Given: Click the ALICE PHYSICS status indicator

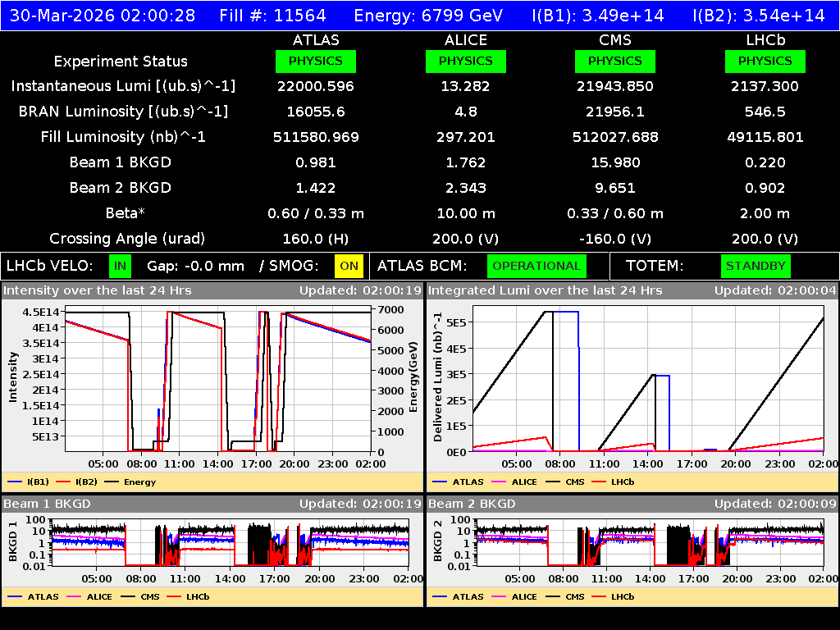Looking at the screenshot, I should pyautogui.click(x=465, y=61).
